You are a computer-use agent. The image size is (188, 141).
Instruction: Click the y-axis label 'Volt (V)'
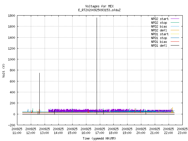coord(4,70)
